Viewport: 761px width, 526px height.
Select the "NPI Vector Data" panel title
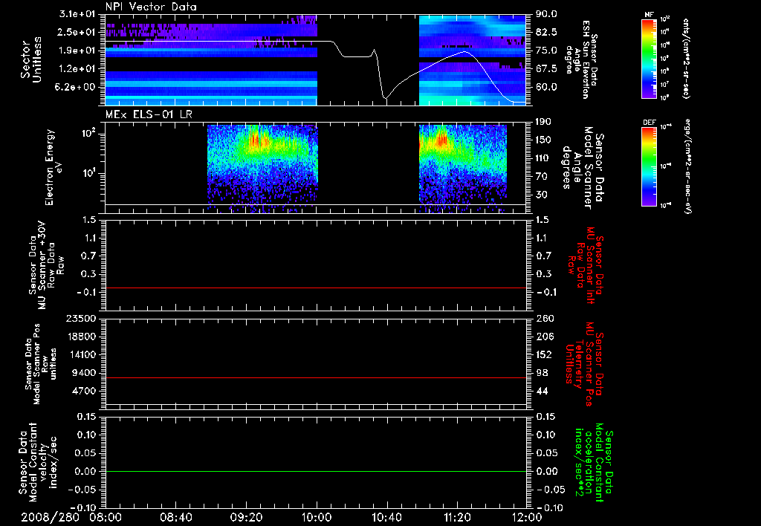point(151,7)
